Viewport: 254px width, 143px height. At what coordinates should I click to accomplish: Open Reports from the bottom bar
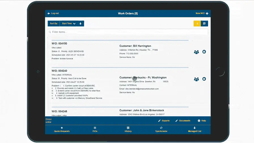pyautogui.click(x=164, y=121)
